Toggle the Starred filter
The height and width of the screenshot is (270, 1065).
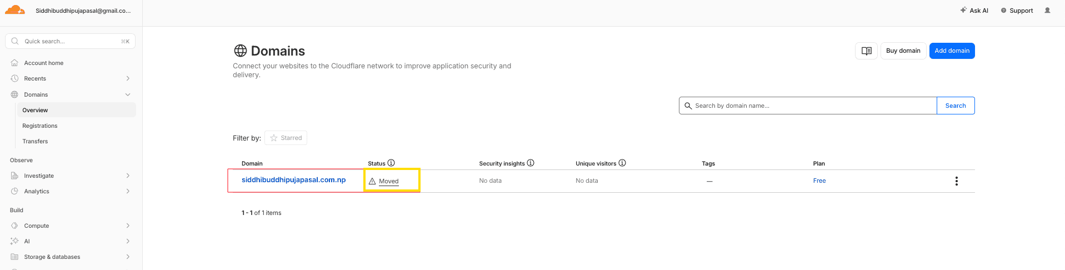286,138
